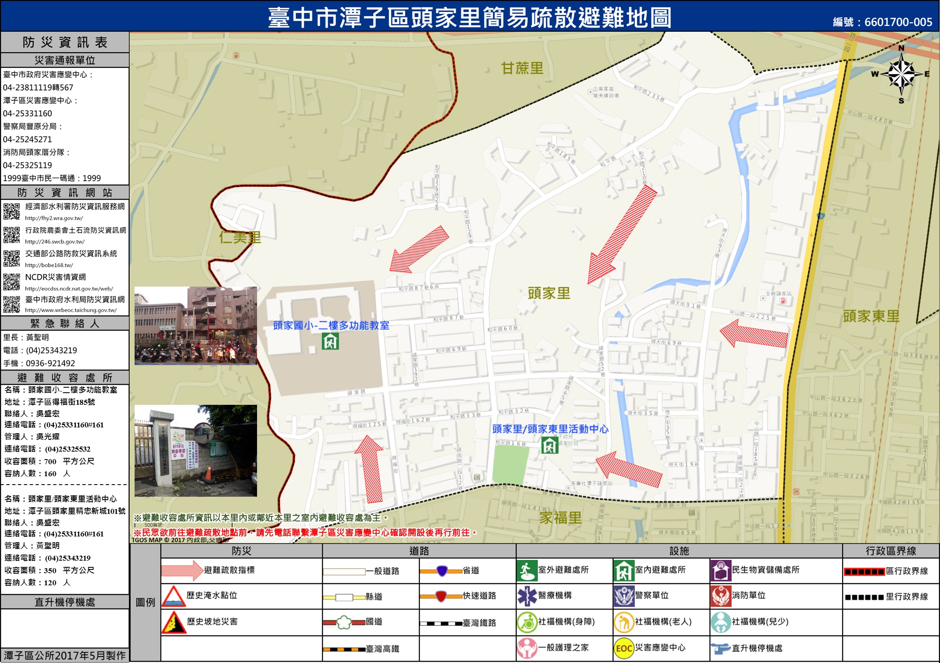This screenshot has width=940, height=663.
Task: Click the 警察單位 legend icon
Action: tap(624, 596)
